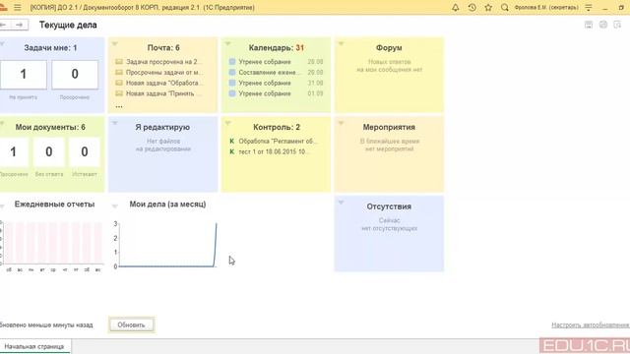Click the green K icon for 'тест 1'
630x354 pixels.
pos(232,151)
